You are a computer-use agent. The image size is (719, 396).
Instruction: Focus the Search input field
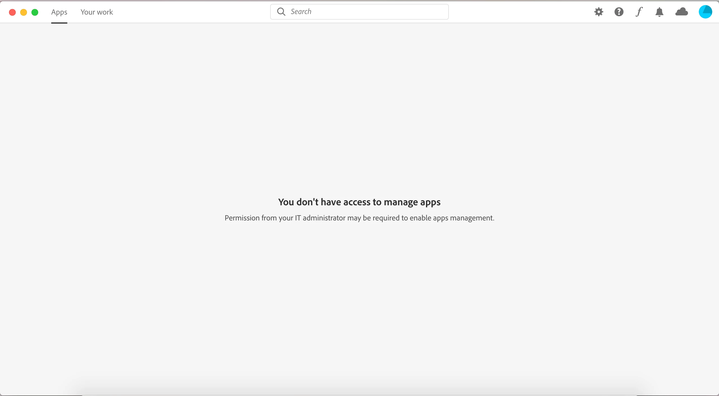[x=365, y=12]
